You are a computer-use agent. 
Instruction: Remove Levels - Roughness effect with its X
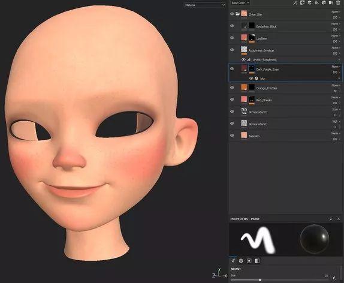click(x=339, y=59)
